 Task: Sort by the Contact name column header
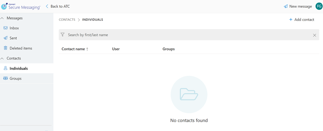click(x=73, y=49)
